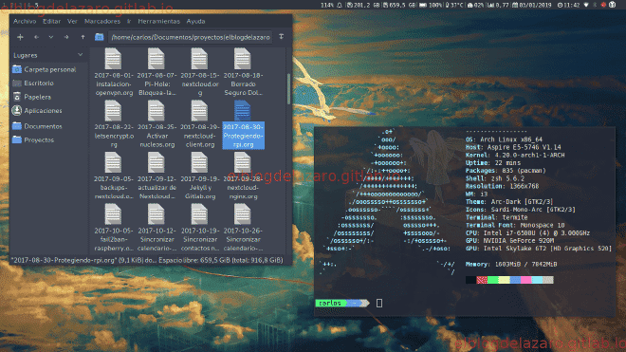
Task: Select file 2017-09-28-nextcloud-nginx.org
Action: [x=243, y=176]
